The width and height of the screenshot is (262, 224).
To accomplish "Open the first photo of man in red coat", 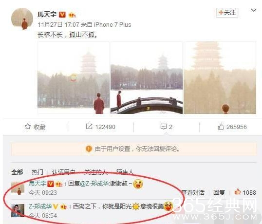I will coord(74,78).
